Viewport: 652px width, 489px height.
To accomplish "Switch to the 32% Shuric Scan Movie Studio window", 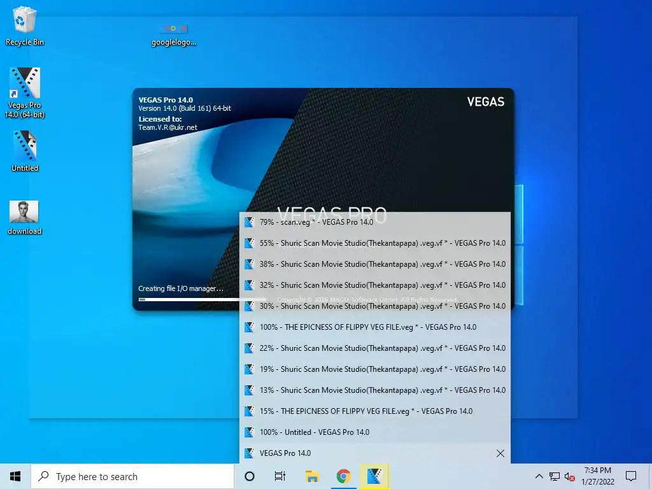I will (375, 285).
